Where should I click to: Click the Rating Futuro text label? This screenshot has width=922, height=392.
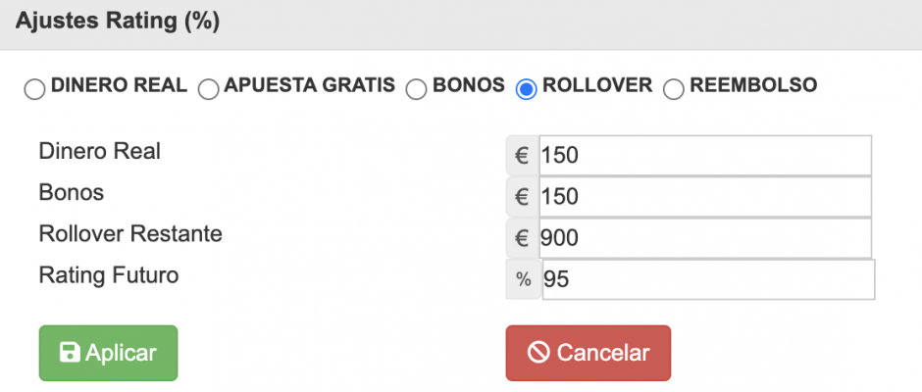109,275
